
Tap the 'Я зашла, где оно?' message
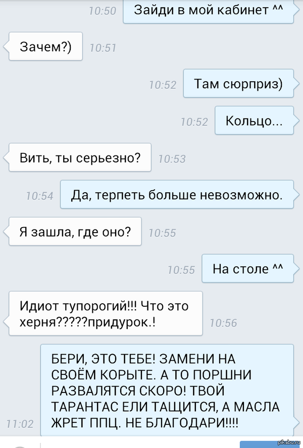point(75,232)
